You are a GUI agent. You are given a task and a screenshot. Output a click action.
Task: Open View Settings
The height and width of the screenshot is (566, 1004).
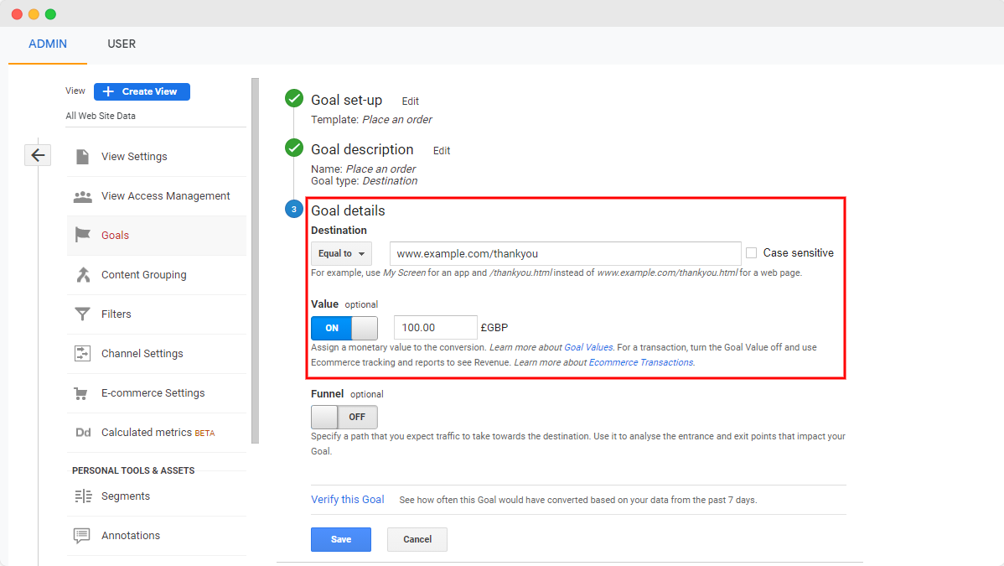tap(134, 156)
